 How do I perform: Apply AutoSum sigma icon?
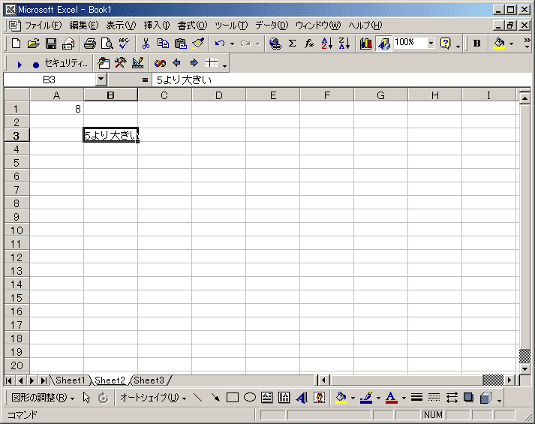292,44
